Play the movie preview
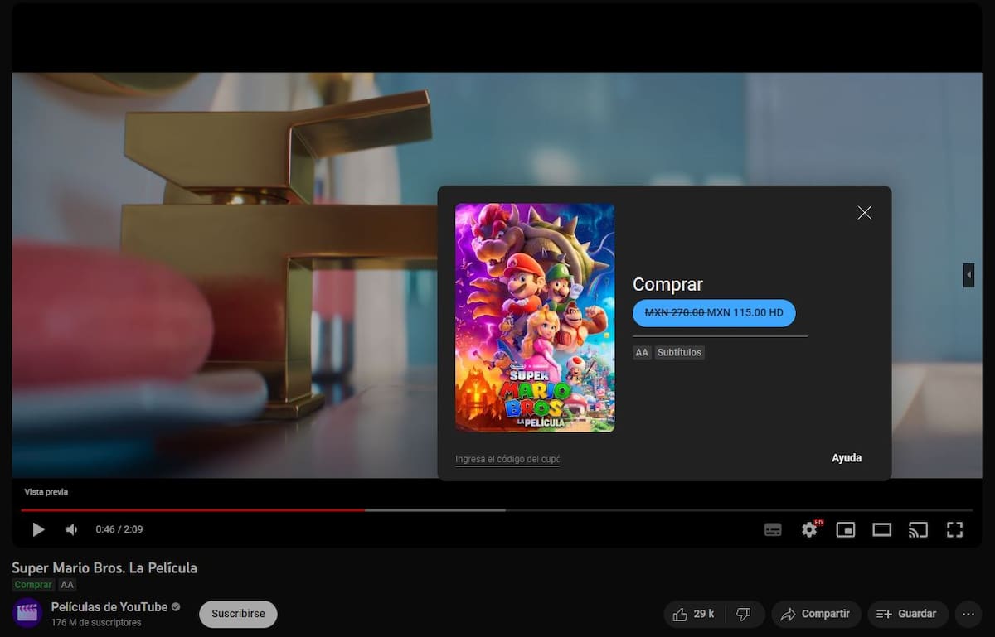 (38, 529)
